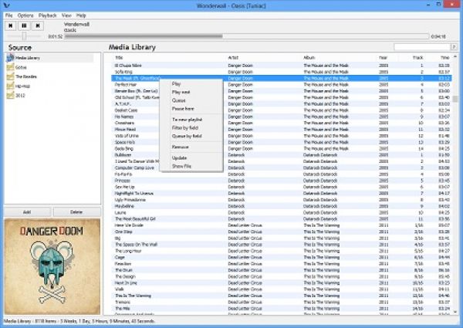Viewport: 463px width, 328px height.
Task: Choose 'Remove' from the context menu
Action: click(180, 146)
